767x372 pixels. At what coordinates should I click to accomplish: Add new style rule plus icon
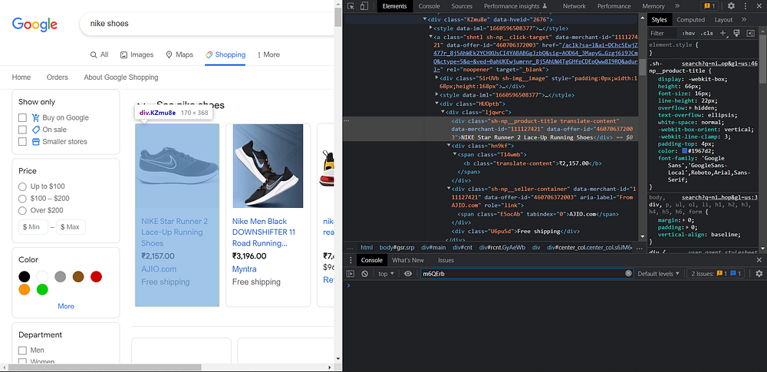point(723,33)
